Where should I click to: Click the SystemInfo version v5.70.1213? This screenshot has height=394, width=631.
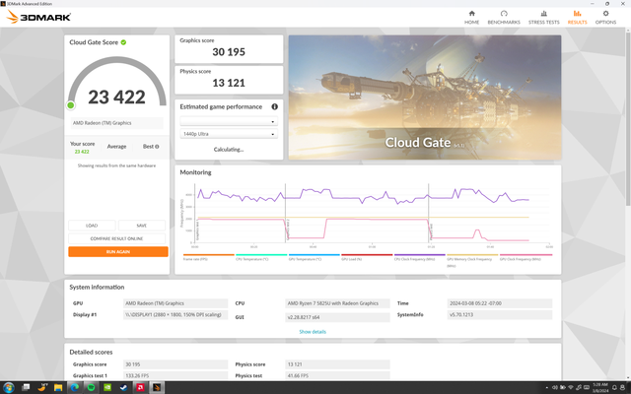click(x=500, y=315)
